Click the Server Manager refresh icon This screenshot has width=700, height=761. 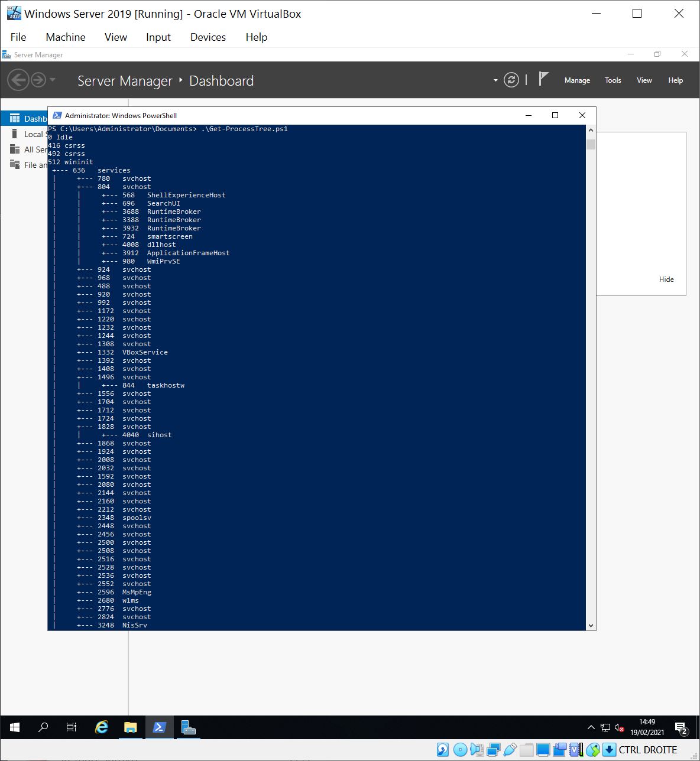(x=511, y=80)
